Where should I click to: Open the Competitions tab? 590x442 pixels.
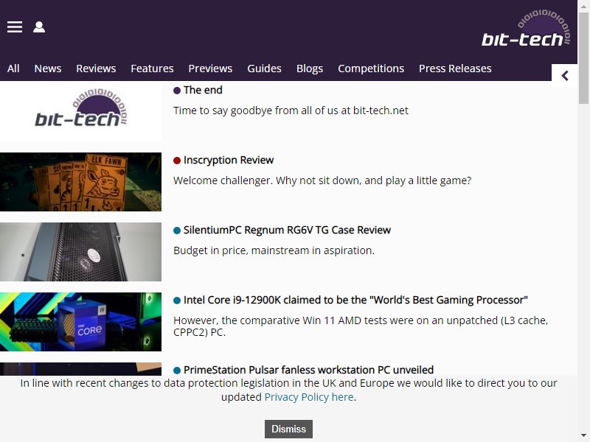coord(371,69)
